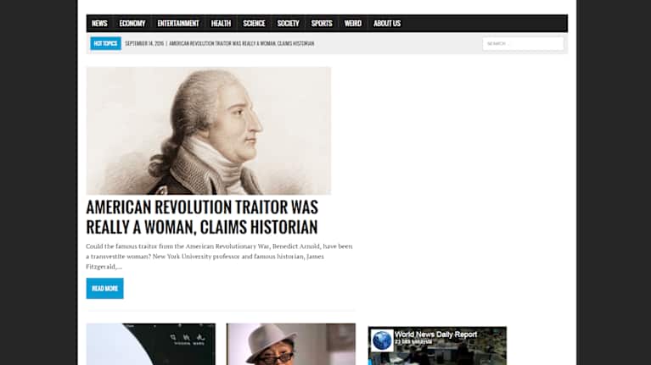Go to the Economy section

coord(132,24)
